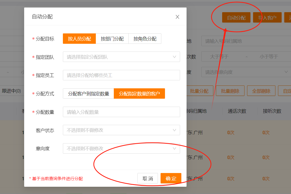Choose 分配客户到指定数量 allocation method
The image size is (291, 194).
[88, 94]
